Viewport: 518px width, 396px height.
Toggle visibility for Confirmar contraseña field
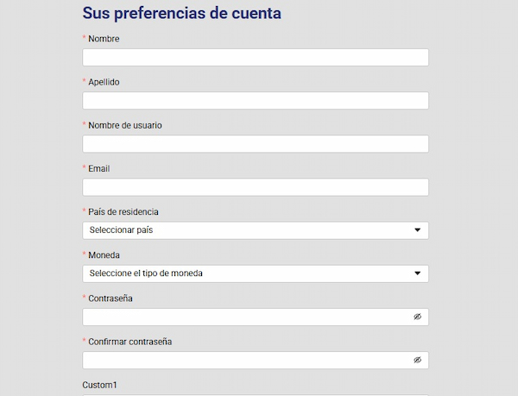point(417,360)
